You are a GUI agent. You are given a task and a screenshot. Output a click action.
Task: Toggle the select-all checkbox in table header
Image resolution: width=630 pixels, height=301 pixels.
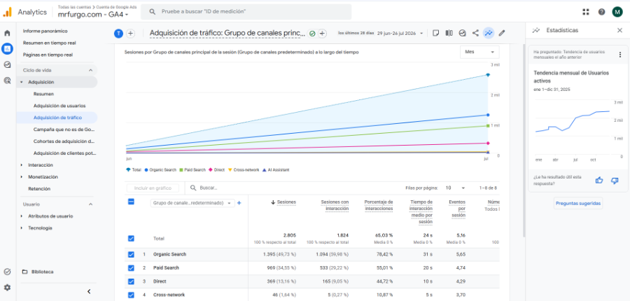pyautogui.click(x=131, y=202)
